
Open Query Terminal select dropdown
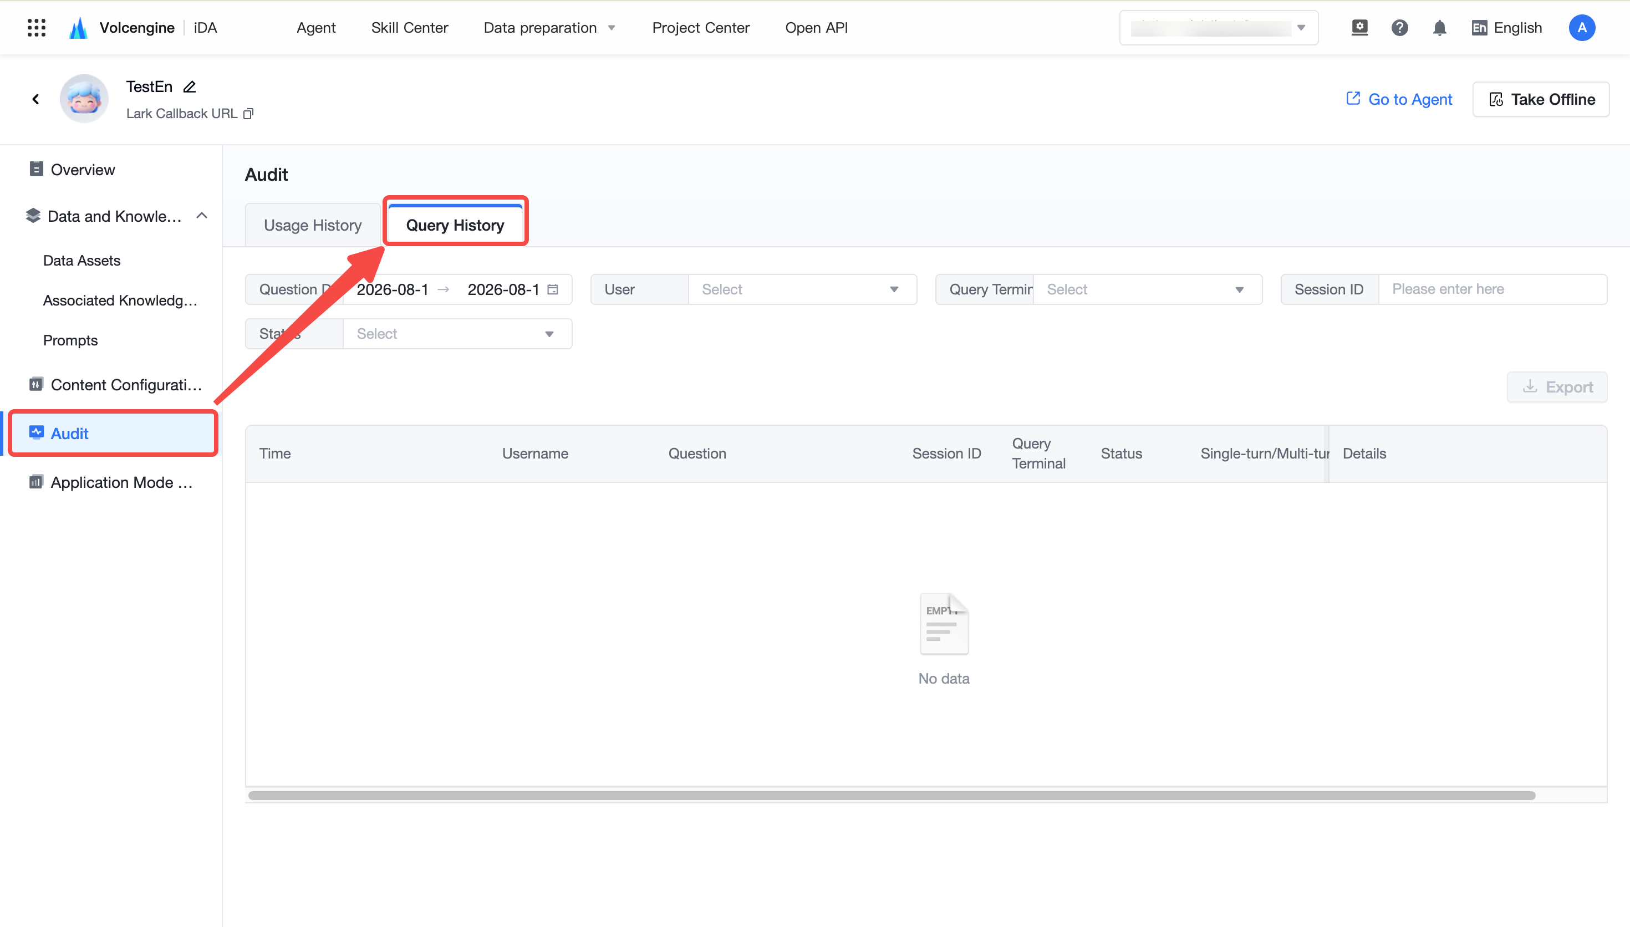tap(1147, 289)
